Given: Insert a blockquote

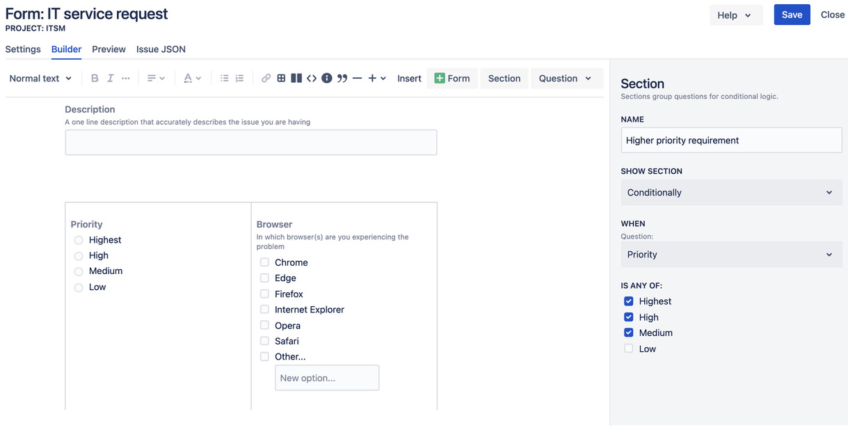Looking at the screenshot, I should pyautogui.click(x=342, y=78).
